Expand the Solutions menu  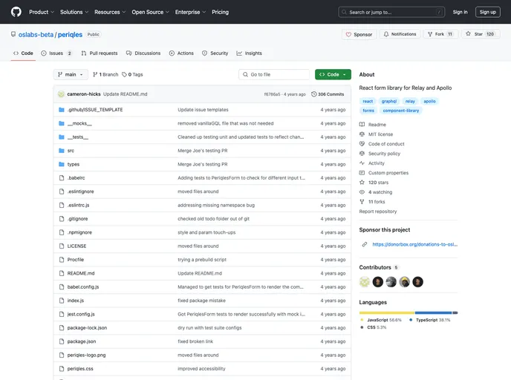point(74,12)
